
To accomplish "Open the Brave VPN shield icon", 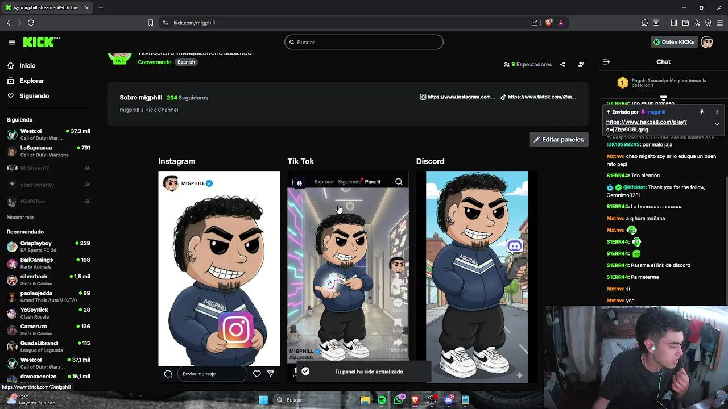I will (708, 23).
